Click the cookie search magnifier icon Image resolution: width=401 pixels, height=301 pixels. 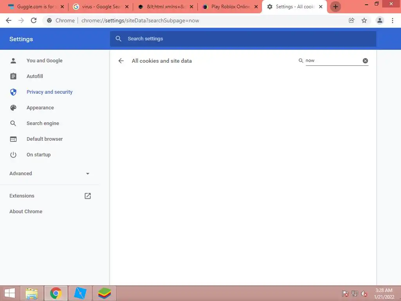(x=301, y=61)
